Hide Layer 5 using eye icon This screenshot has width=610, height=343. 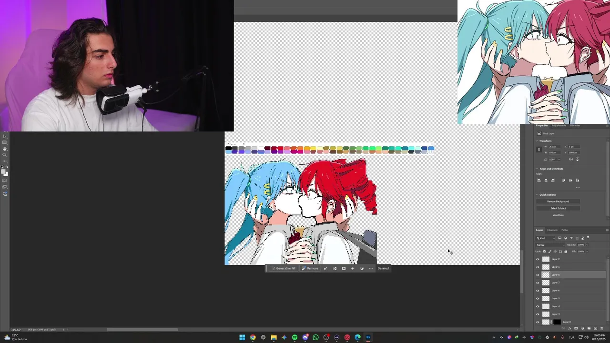(x=538, y=298)
